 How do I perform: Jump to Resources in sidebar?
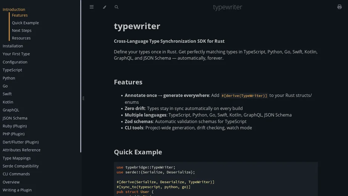pos(21,38)
